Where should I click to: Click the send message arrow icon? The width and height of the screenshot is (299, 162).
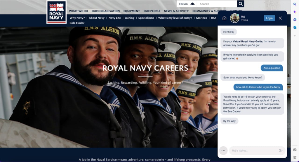coord(281,151)
